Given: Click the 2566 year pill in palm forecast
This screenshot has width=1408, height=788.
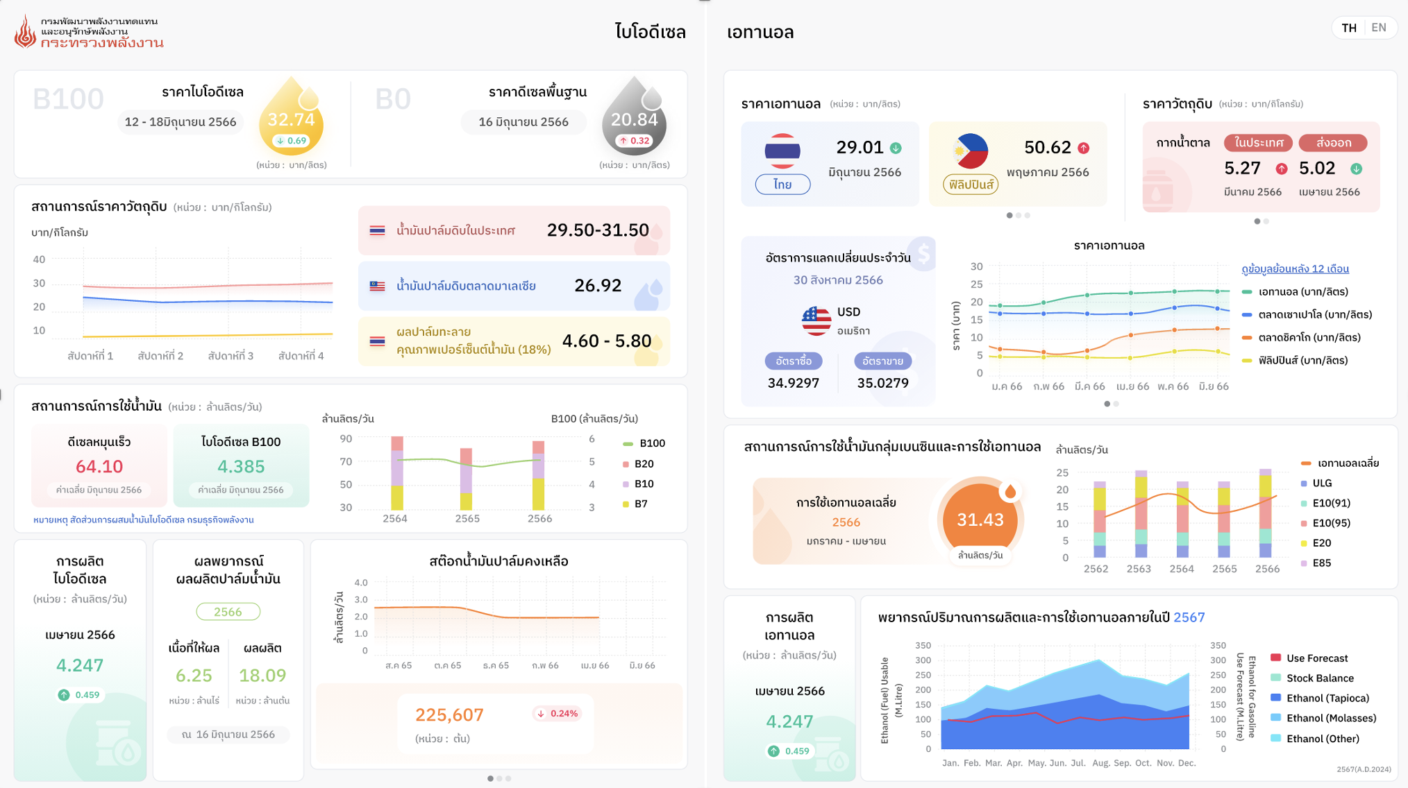Looking at the screenshot, I should click(228, 612).
